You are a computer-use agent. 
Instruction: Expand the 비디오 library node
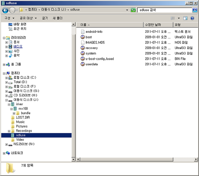(x=6, y=47)
